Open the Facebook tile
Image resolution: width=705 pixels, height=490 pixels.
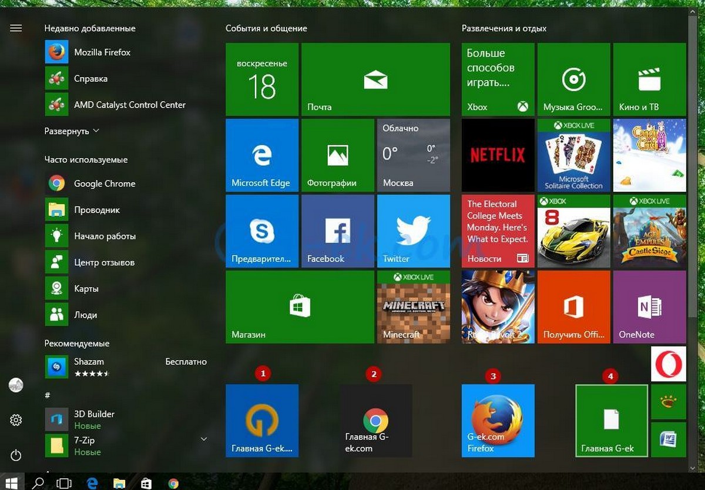pyautogui.click(x=337, y=231)
